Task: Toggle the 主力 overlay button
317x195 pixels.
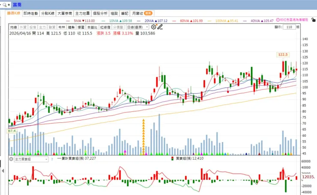Action: coord(42,27)
